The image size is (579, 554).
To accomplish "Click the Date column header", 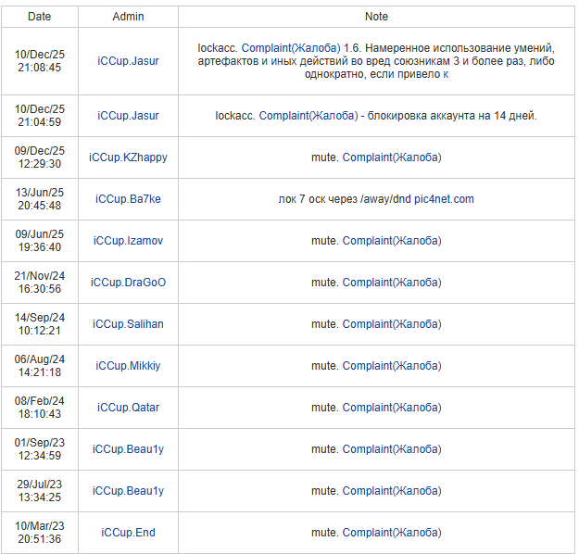I will tap(40, 17).
